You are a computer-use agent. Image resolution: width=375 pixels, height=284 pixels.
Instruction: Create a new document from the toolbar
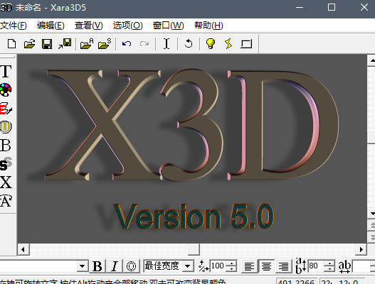(x=11, y=44)
